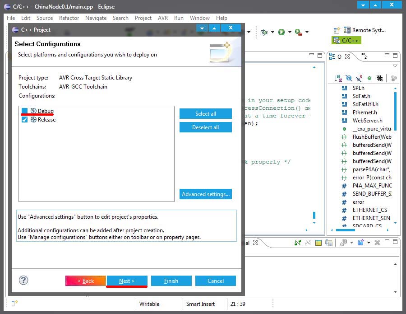Open the Project menu
The width and height of the screenshot is (406, 314).
click(x=143, y=18)
